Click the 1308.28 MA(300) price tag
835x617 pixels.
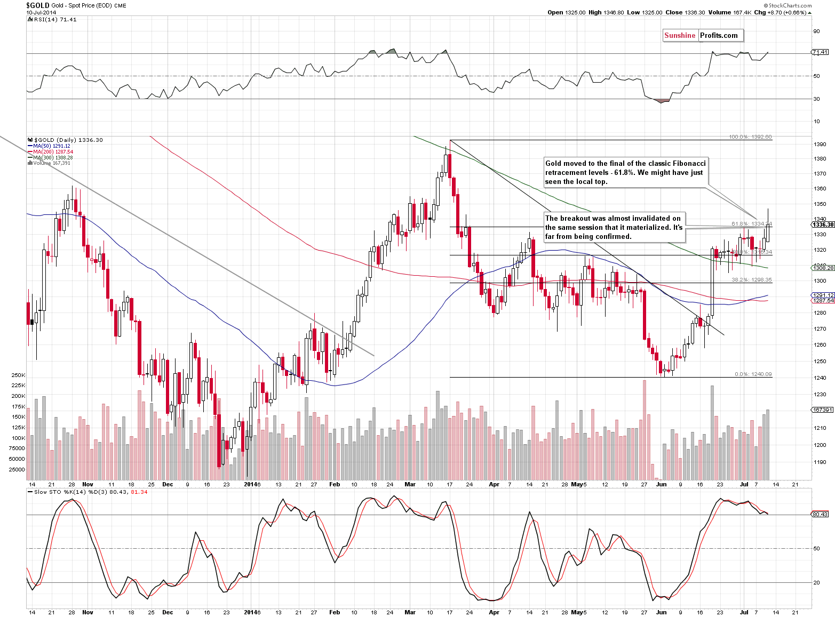(823, 268)
